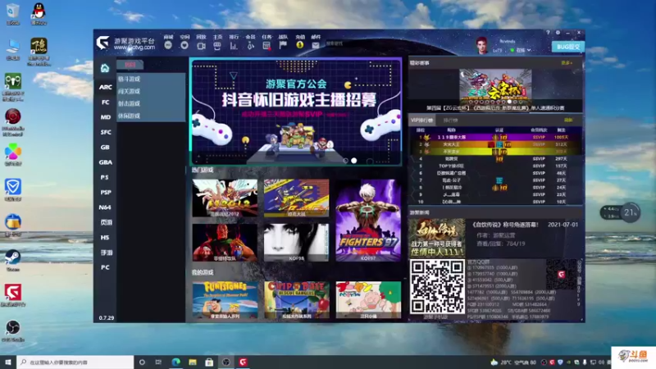
Task: Open the 会员 membership tie icon
Action: tap(250, 45)
